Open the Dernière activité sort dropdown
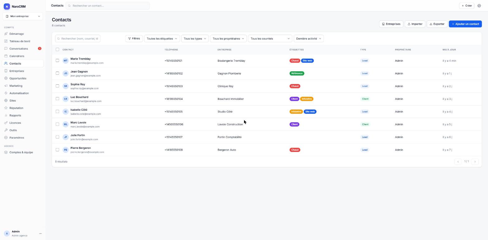Viewport: 488px width, 240px height. [308, 39]
